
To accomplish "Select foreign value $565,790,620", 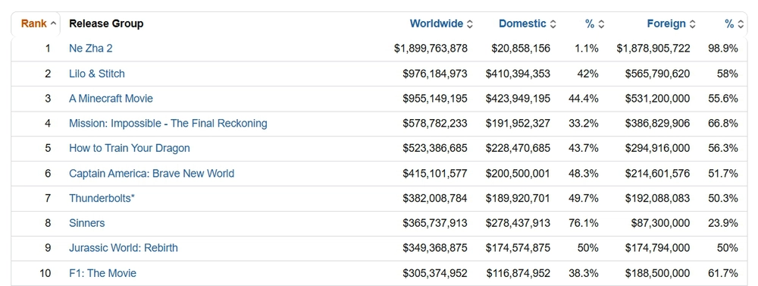I will 657,74.
